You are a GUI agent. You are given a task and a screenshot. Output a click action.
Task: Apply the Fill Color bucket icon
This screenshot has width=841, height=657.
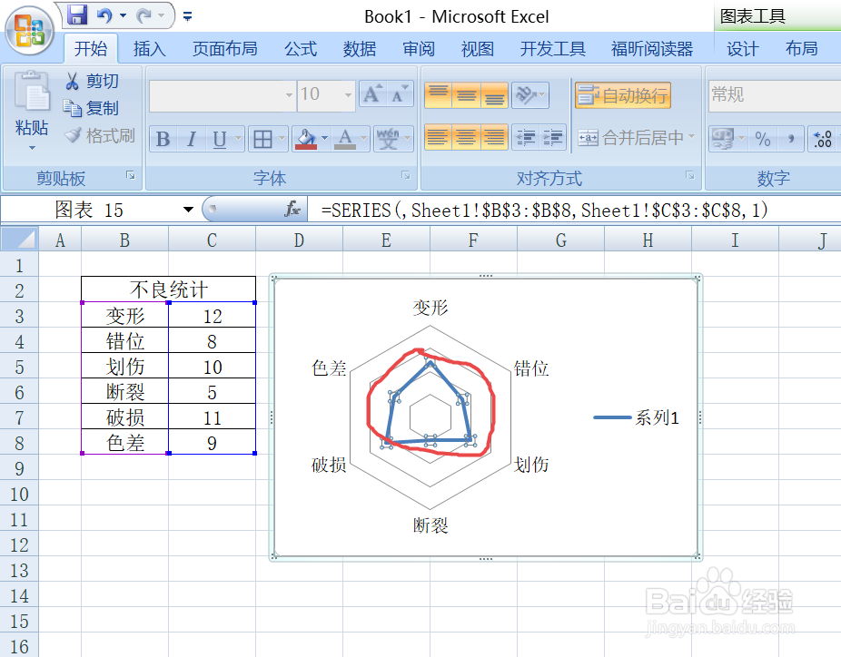(x=306, y=139)
